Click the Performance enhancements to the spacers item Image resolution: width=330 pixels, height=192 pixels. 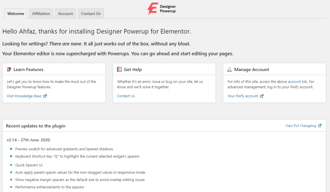coord(49,187)
